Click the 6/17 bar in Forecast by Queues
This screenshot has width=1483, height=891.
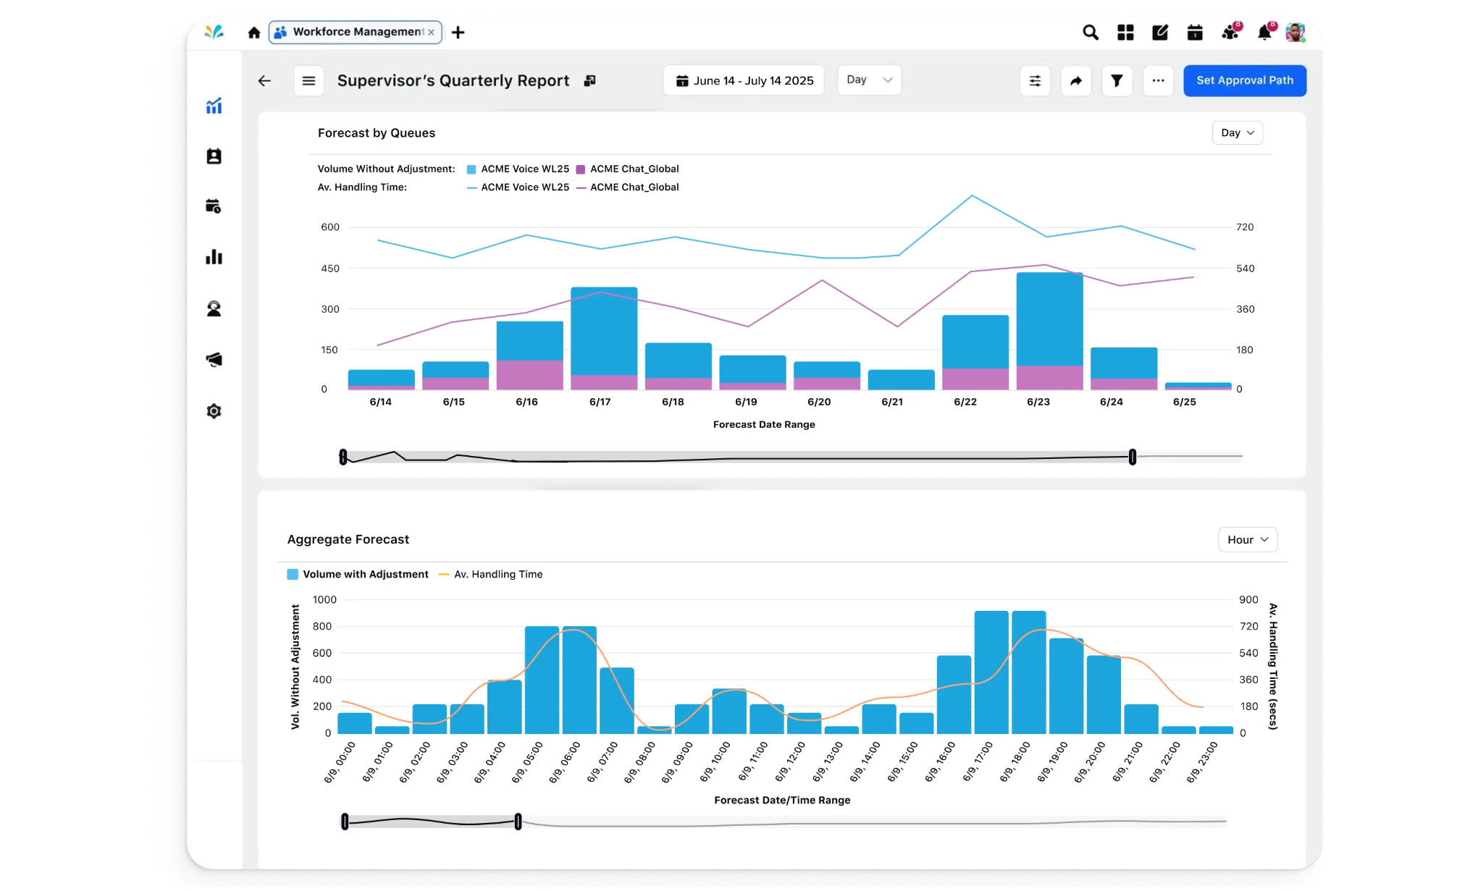(x=604, y=339)
